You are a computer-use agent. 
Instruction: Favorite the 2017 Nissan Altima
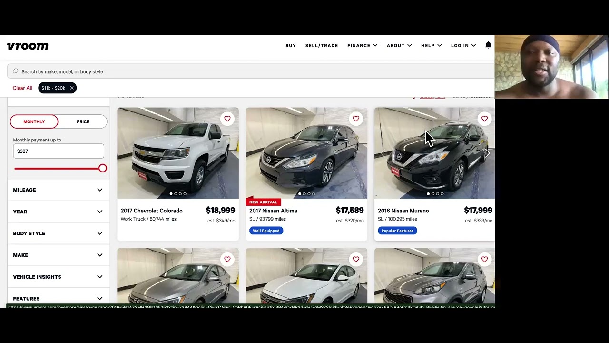click(356, 119)
